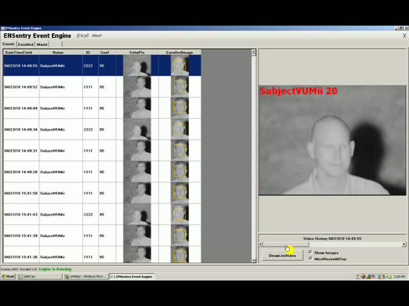Click the large SubjectVUMii video preview image
The height and width of the screenshot is (306, 409).
332,140
